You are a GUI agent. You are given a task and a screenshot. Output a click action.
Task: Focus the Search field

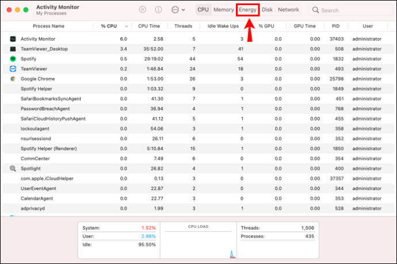(x=350, y=10)
